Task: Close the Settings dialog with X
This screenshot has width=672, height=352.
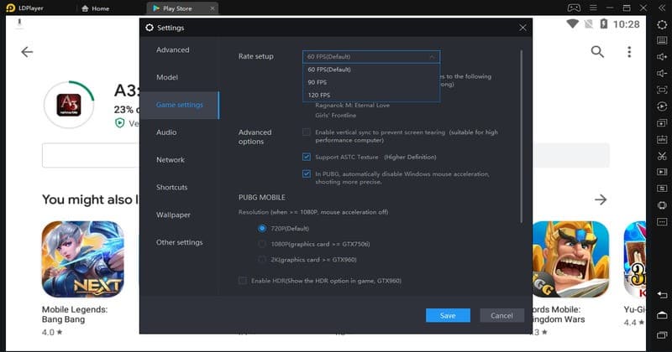Action: [522, 28]
